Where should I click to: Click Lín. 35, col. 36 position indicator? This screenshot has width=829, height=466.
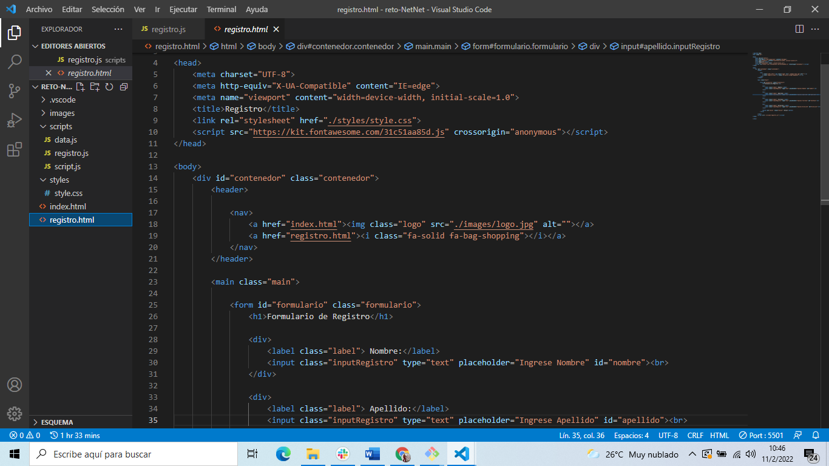click(581, 435)
